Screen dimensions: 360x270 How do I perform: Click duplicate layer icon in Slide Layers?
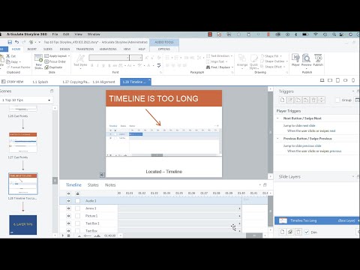click(290, 232)
